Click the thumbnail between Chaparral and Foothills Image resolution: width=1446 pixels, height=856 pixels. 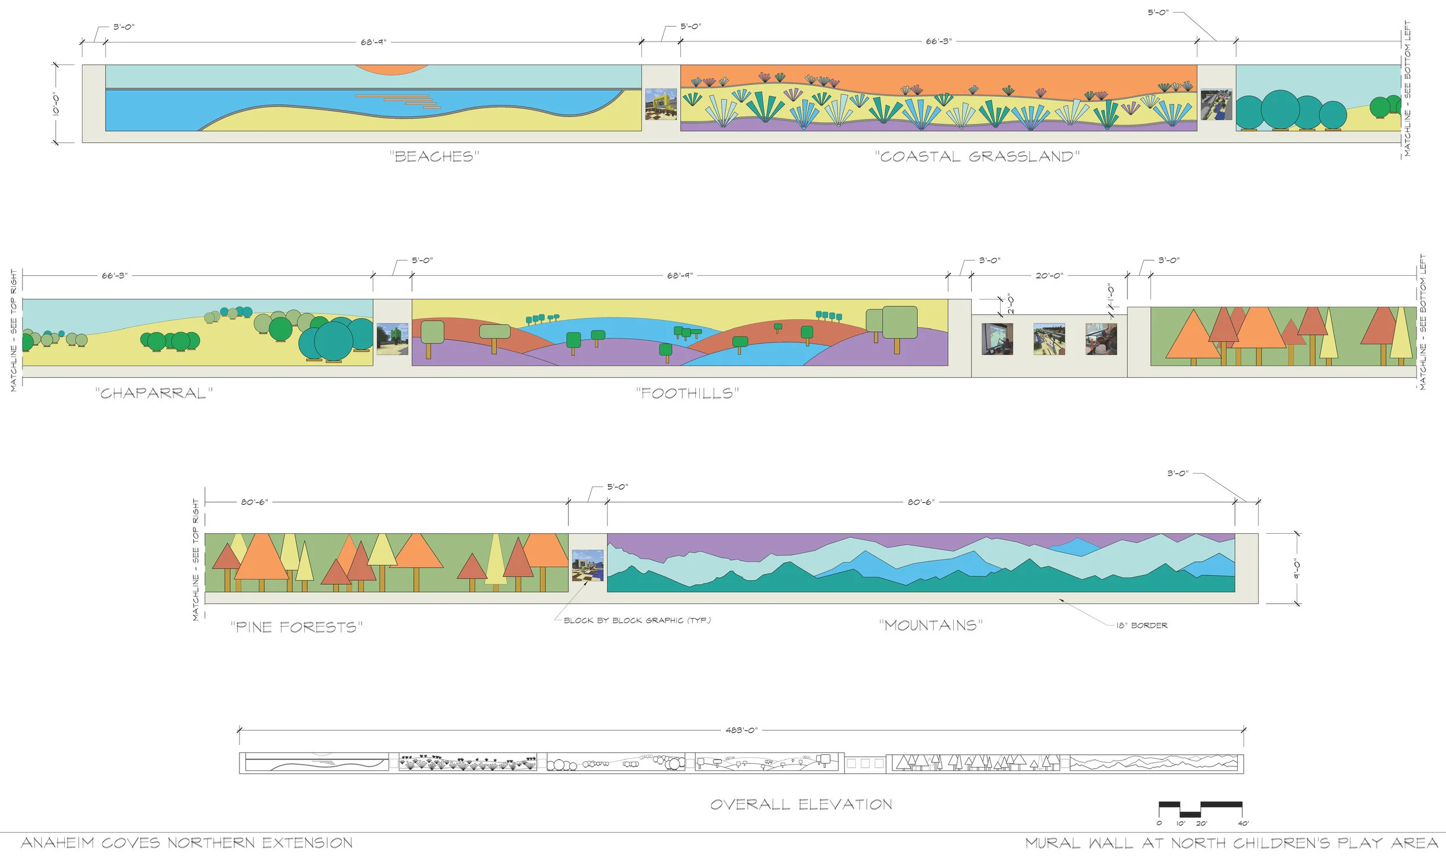click(392, 339)
